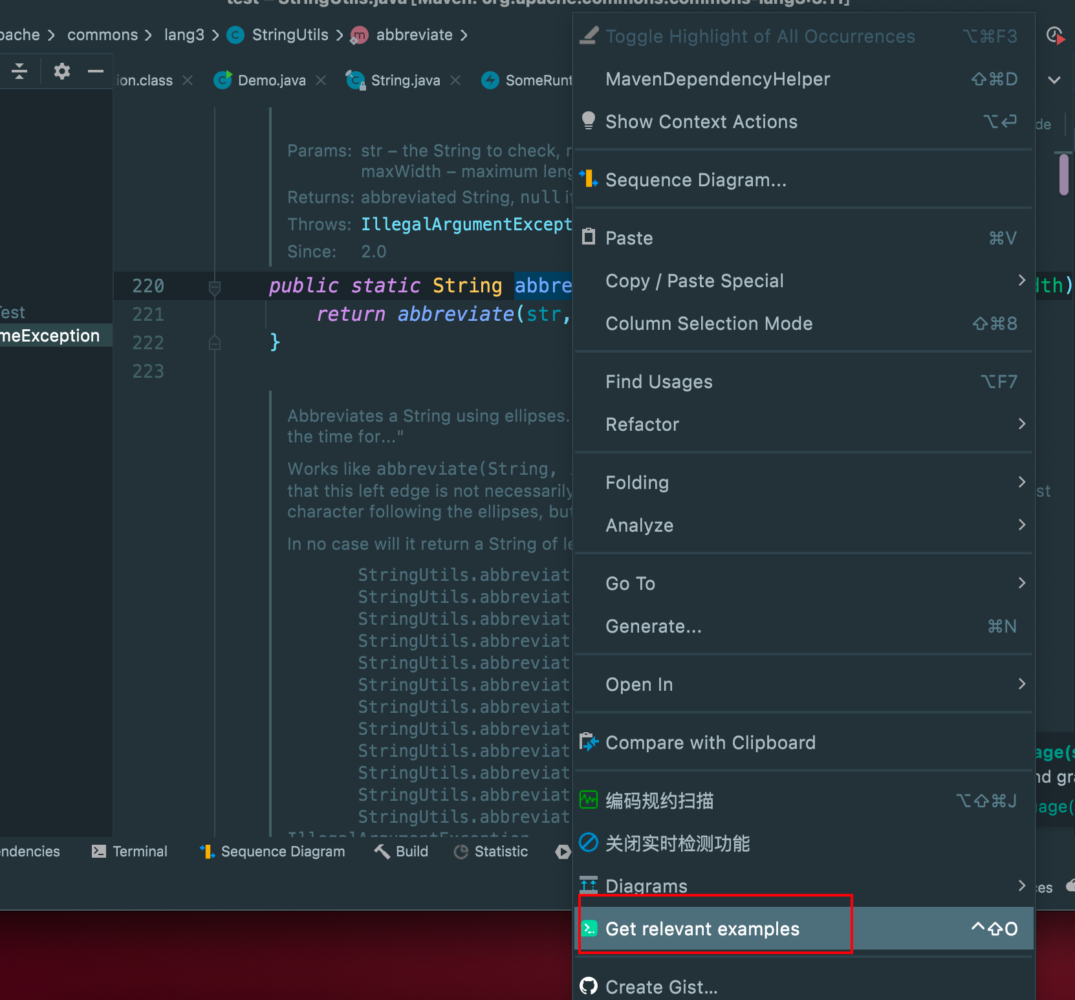Click the Statistic tool window icon
1075x1000 pixels.
click(461, 852)
